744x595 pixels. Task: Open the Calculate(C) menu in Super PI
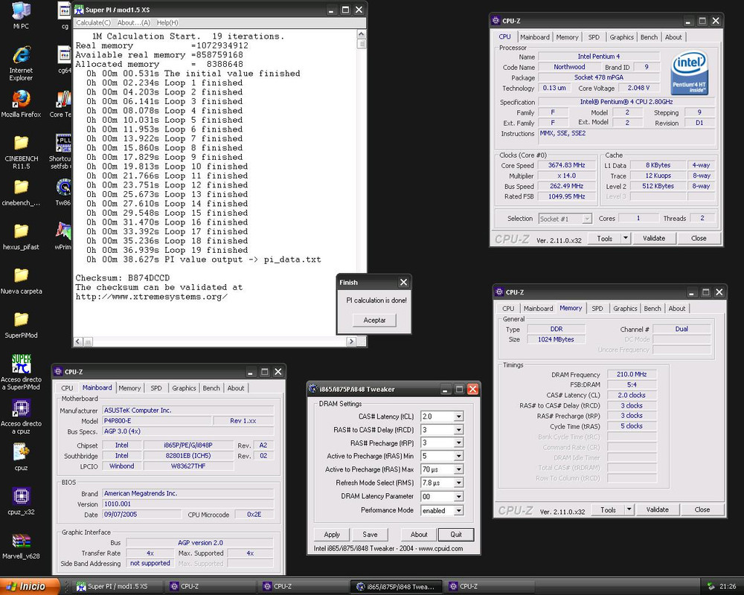[94, 22]
